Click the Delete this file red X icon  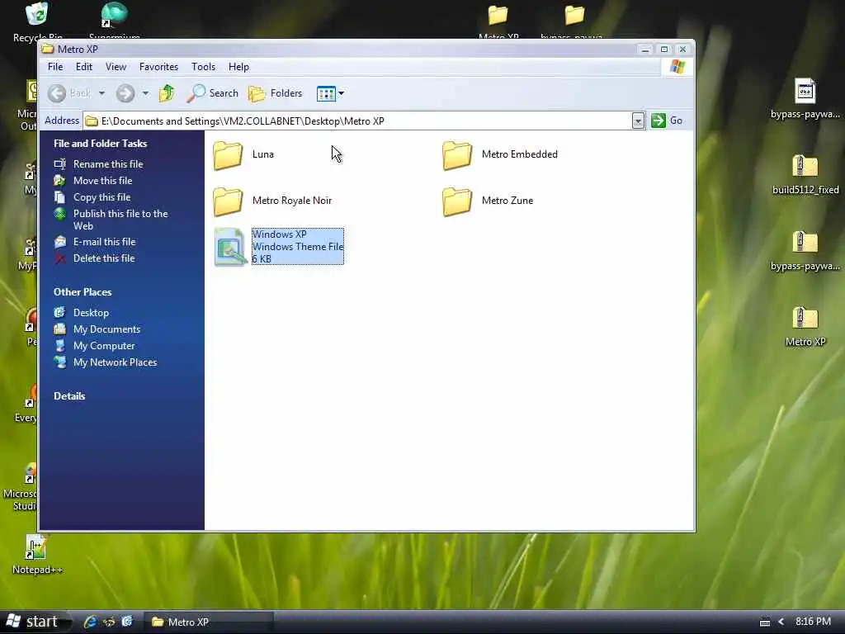59,258
